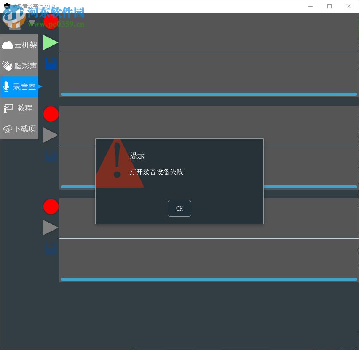Image resolution: width=359 pixels, height=350 pixels.
Task: Go to the 下载项 downloads tab
Action: point(19,129)
